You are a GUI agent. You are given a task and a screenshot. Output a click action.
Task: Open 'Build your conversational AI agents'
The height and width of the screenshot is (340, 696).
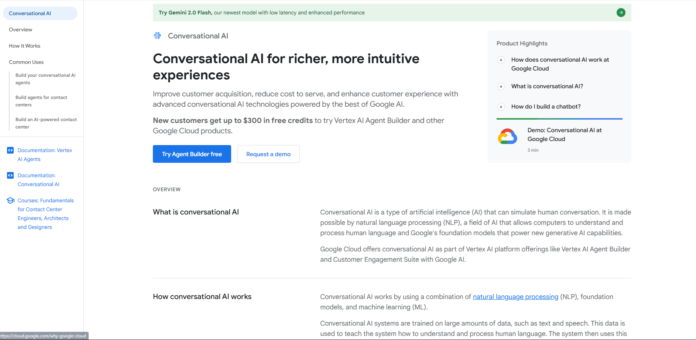pos(45,79)
